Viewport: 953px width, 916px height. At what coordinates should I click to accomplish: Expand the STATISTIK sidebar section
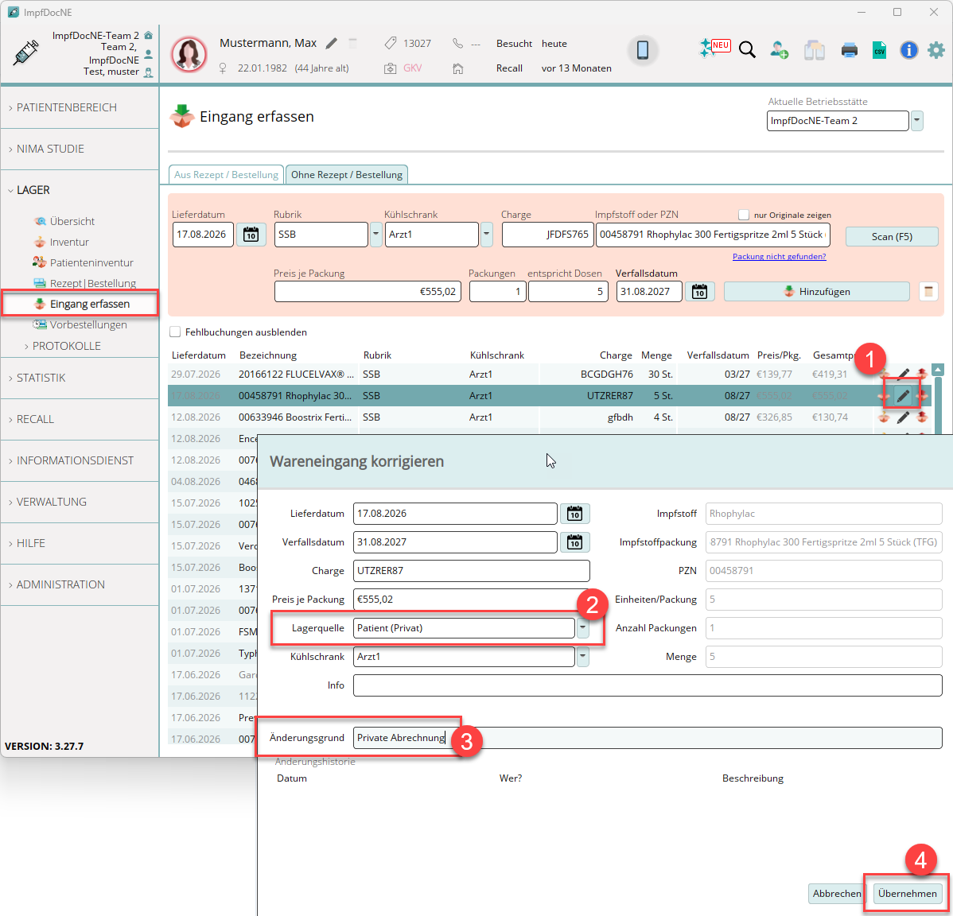pos(41,378)
